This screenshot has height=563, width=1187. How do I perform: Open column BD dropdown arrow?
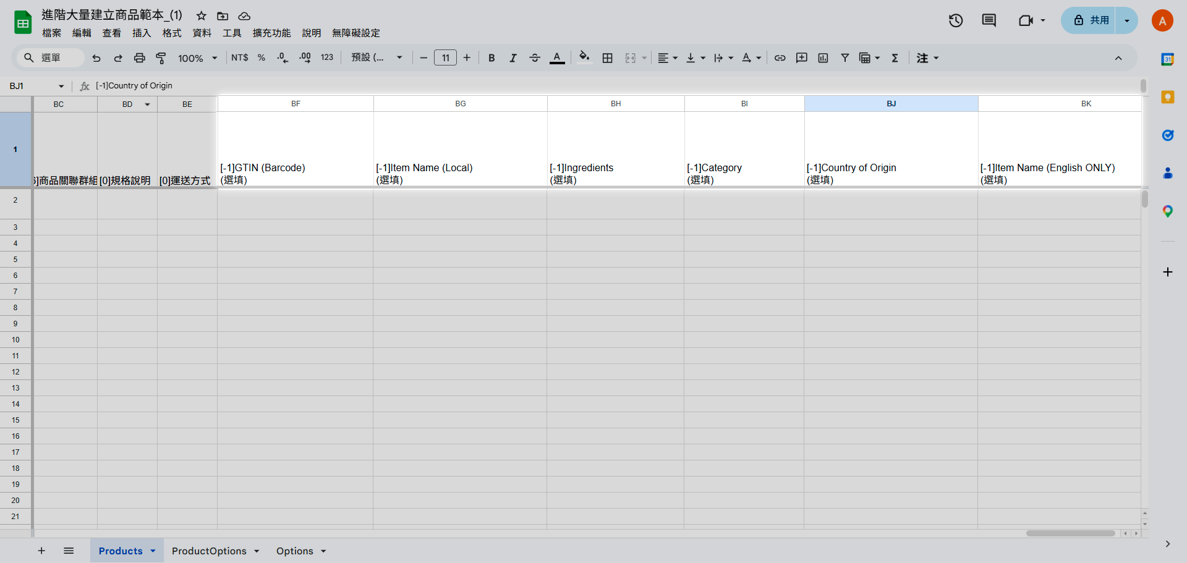[x=147, y=104]
